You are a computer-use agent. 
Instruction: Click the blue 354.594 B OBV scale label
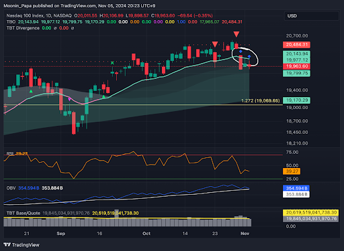[296, 188]
